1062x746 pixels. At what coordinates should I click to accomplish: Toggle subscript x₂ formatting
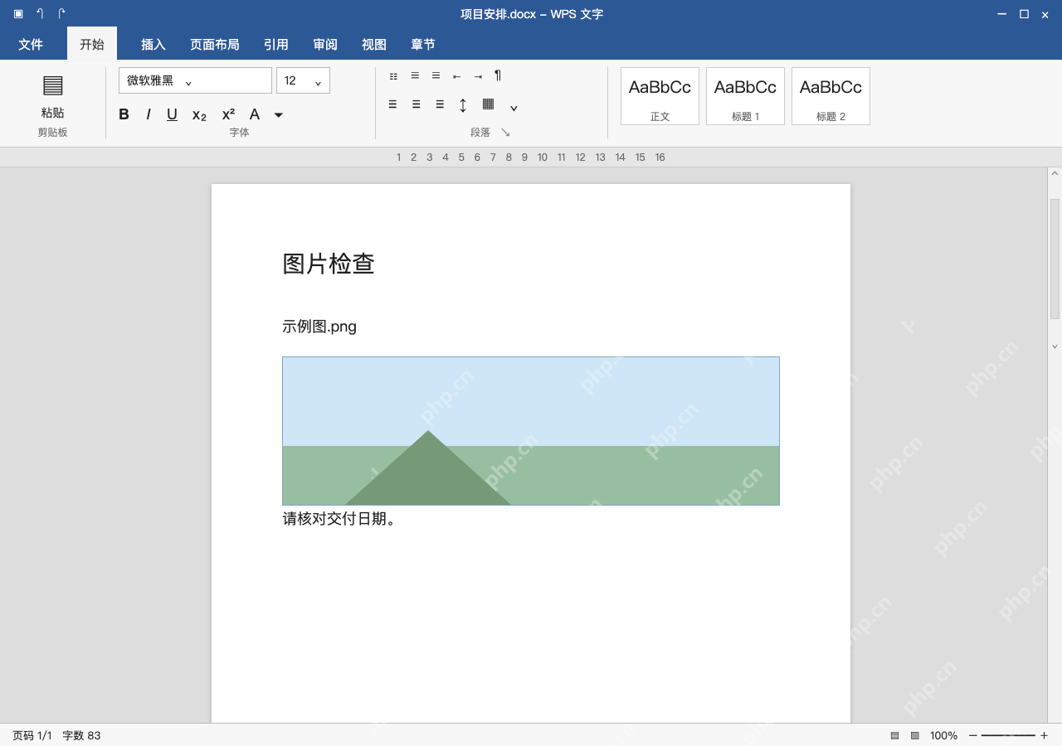[199, 115]
